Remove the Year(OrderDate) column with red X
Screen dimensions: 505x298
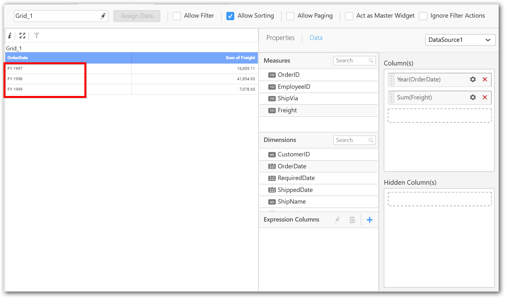tap(485, 80)
